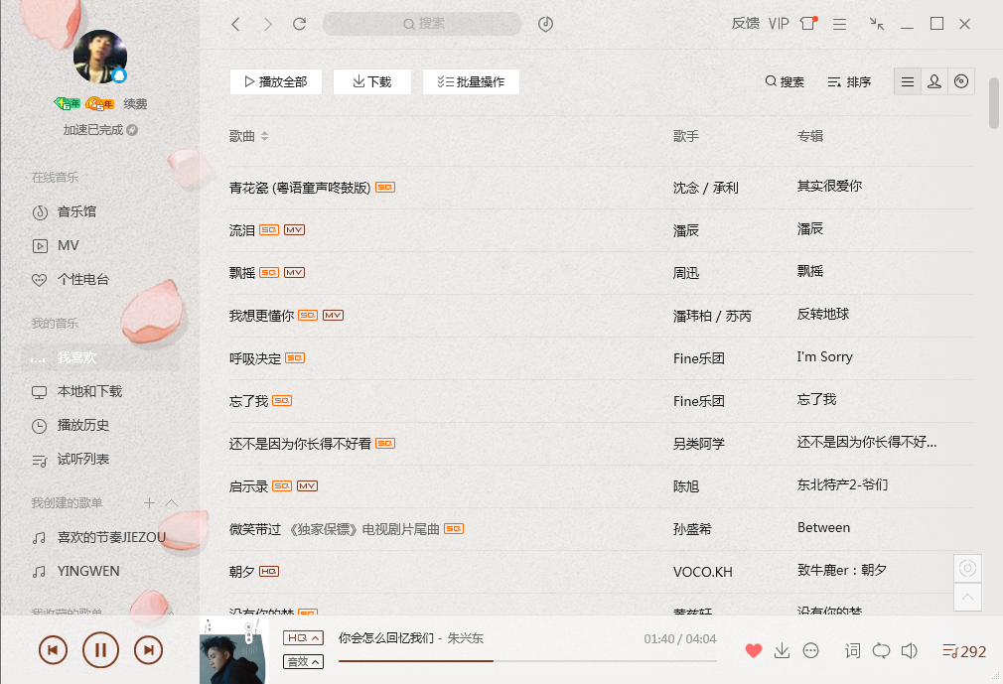Open play queue showing 292 songs
Image resolution: width=1003 pixels, height=684 pixels.
tap(964, 651)
